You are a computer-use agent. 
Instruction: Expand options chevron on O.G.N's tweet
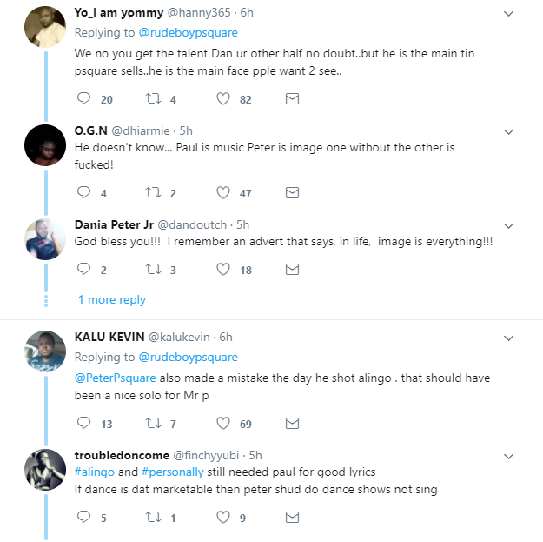pyautogui.click(x=509, y=131)
